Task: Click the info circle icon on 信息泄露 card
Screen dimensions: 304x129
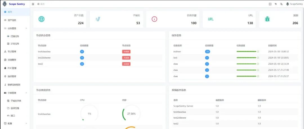Action: click(x=154, y=19)
